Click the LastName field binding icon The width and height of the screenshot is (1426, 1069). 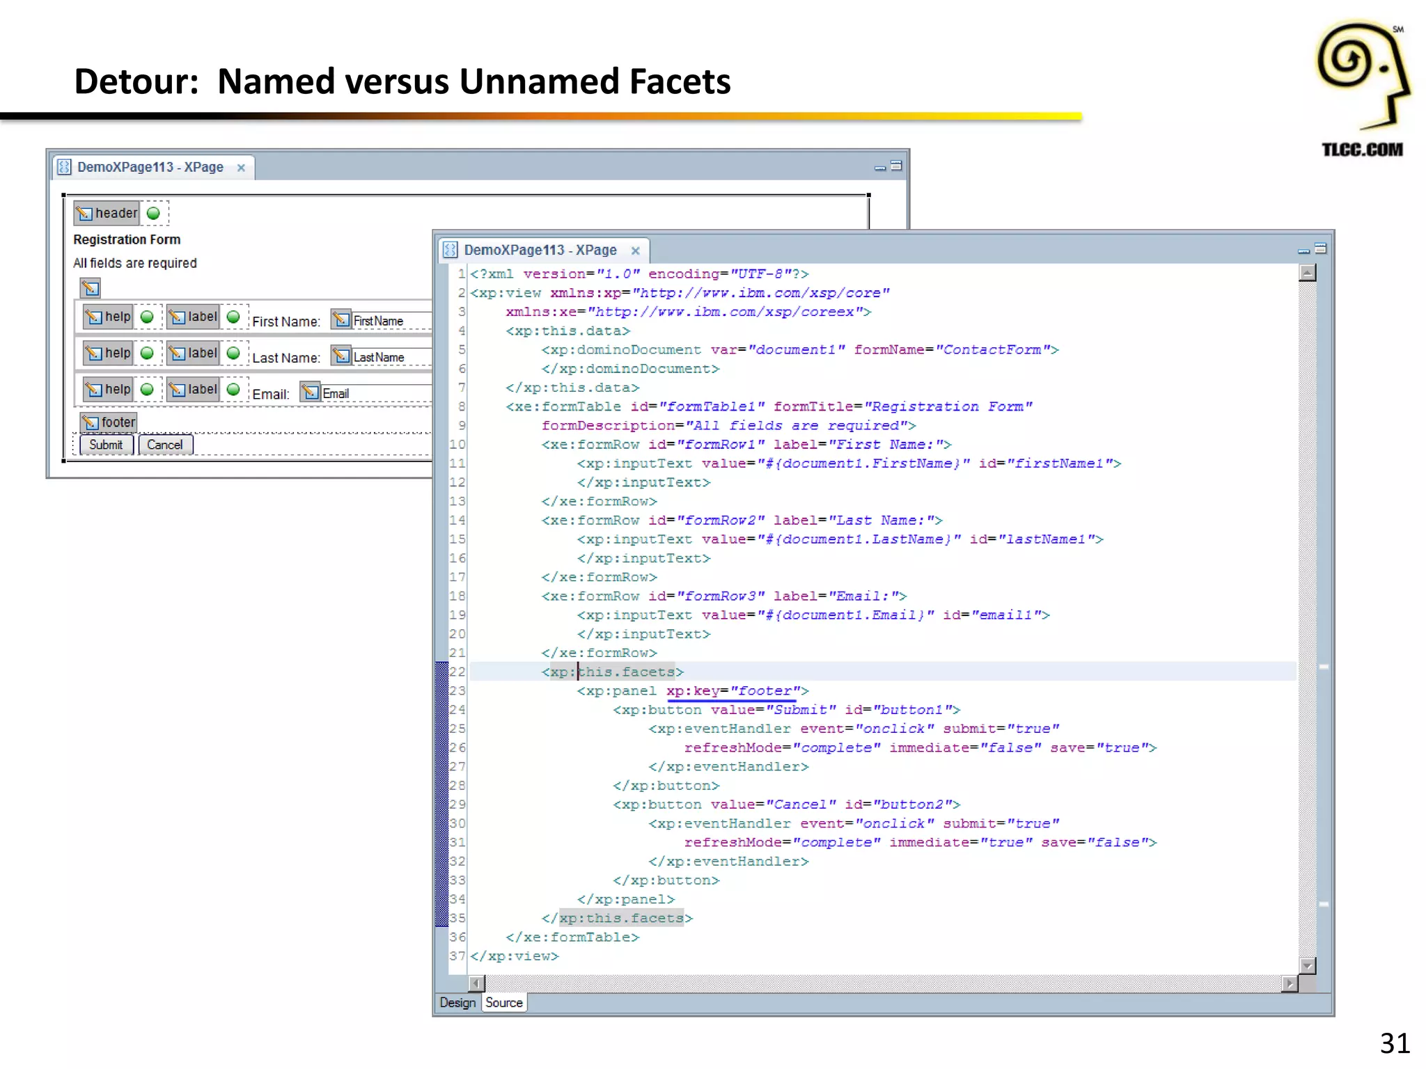[x=341, y=356]
